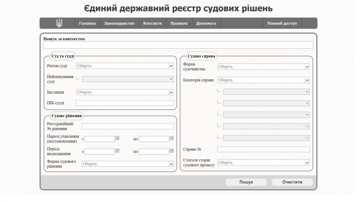Open calendar for Період надходження end date
Image resolution: width=360 pixels, height=202 pixels.
point(171,151)
